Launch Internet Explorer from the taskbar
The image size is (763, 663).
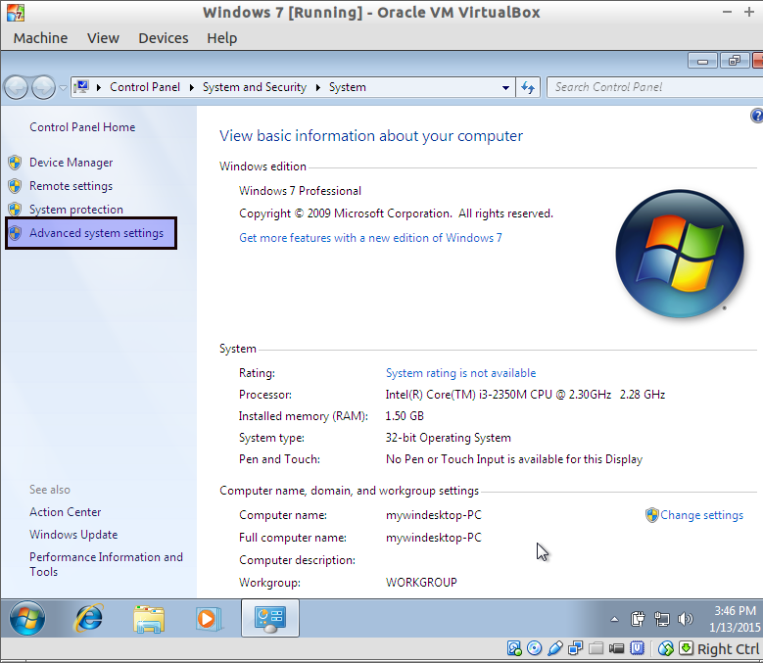click(88, 618)
